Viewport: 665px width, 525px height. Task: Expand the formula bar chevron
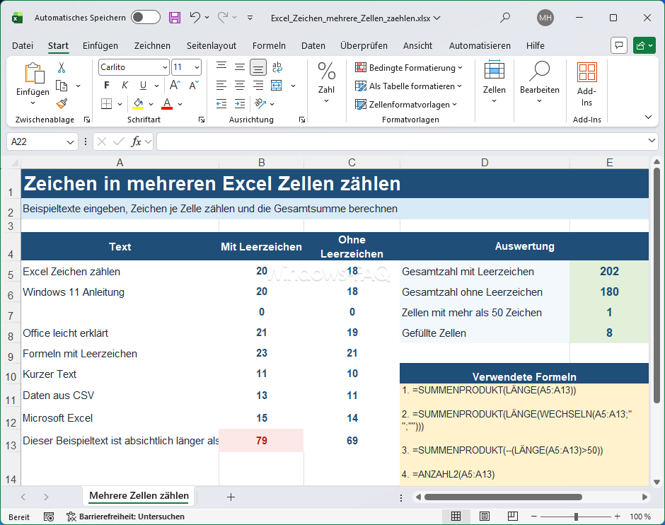pyautogui.click(x=652, y=140)
